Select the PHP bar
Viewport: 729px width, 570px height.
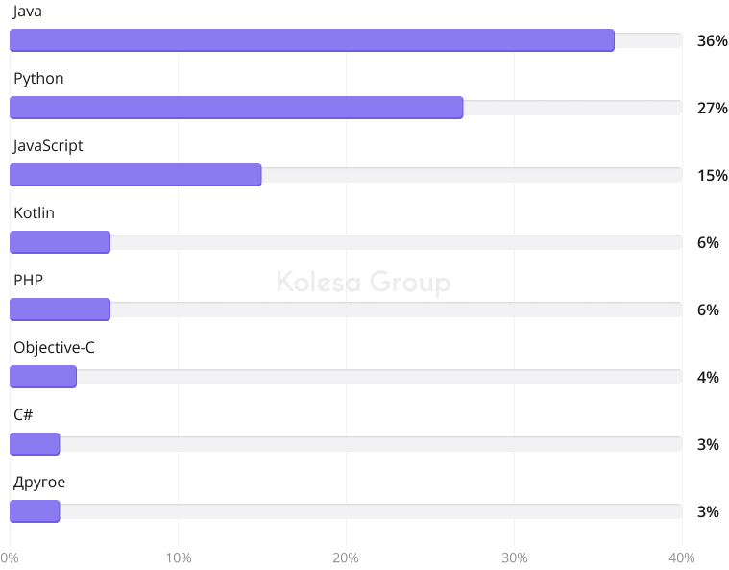tap(60, 310)
